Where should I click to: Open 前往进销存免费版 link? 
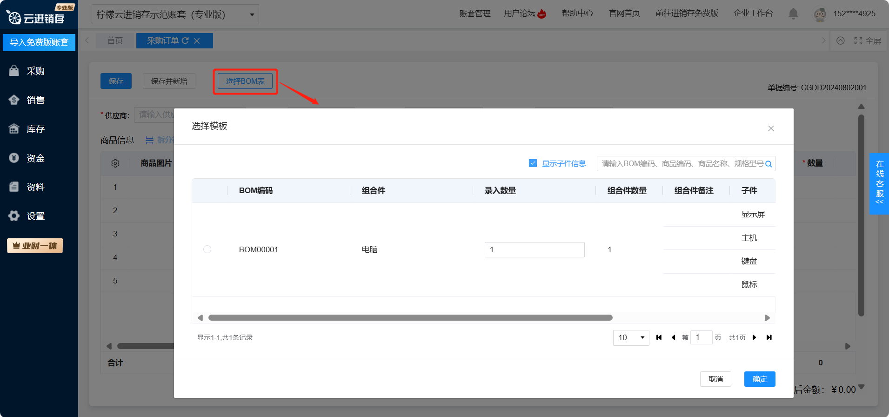click(687, 13)
